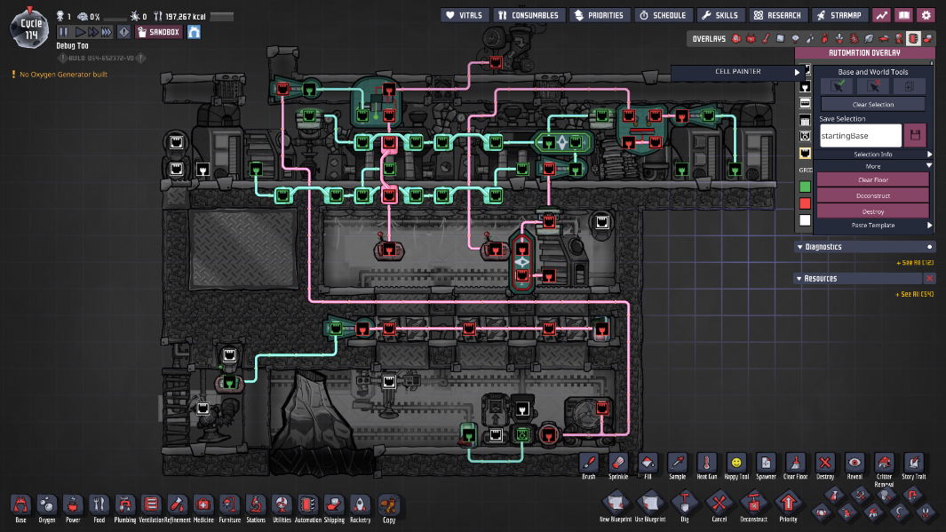Image resolution: width=946 pixels, height=532 pixels.
Task: Collapse the Diagnostics panel
Action: coord(800,247)
